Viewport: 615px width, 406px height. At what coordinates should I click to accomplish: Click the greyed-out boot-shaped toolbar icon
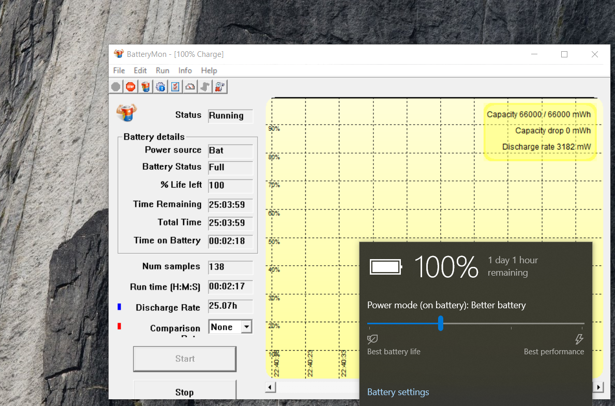(205, 87)
